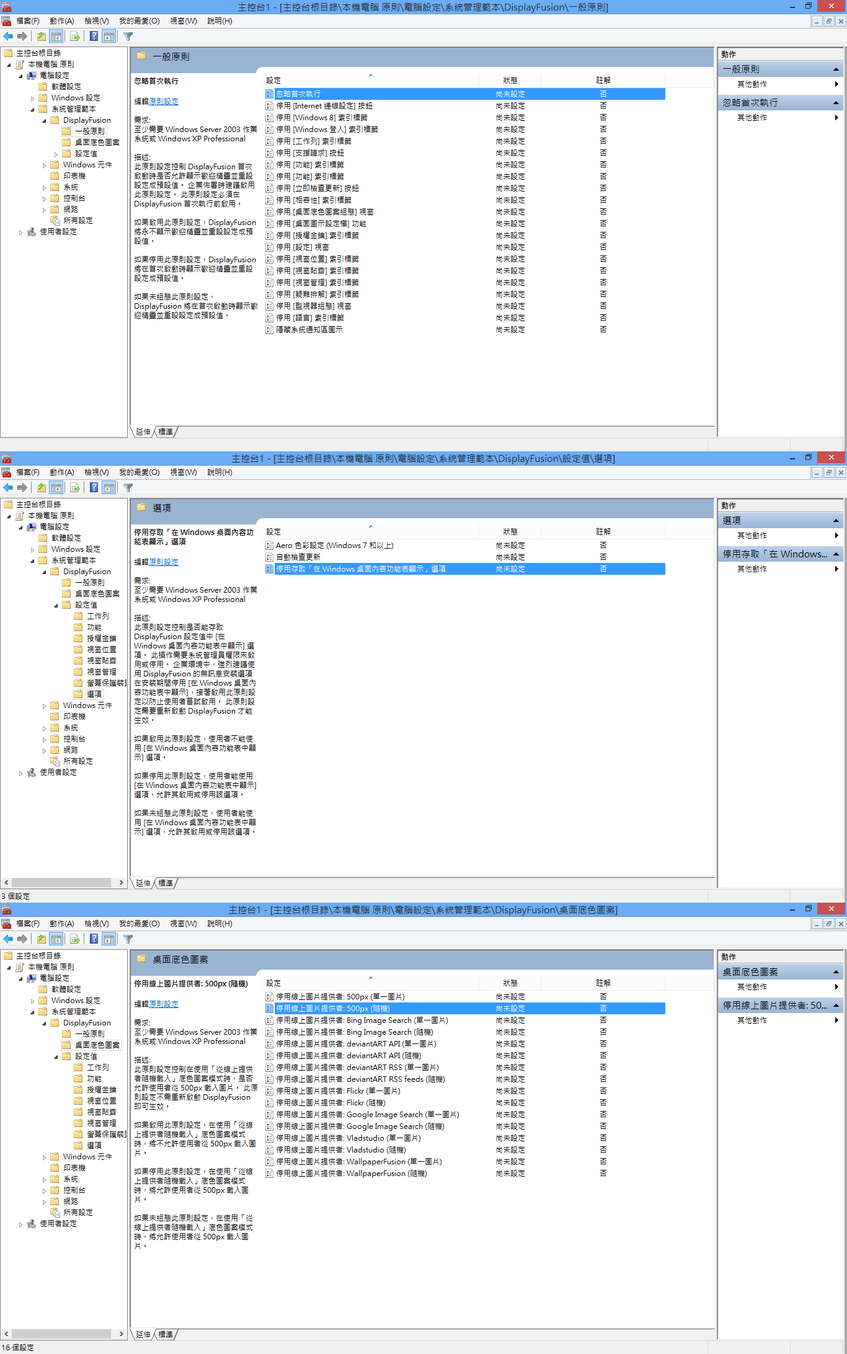
Task: Toggle the action pane in the 選項 window toolbar
Action: point(109,488)
